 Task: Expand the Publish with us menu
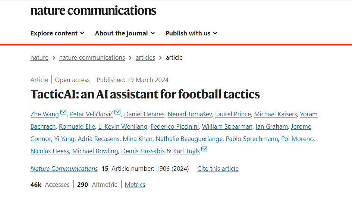click(x=191, y=33)
